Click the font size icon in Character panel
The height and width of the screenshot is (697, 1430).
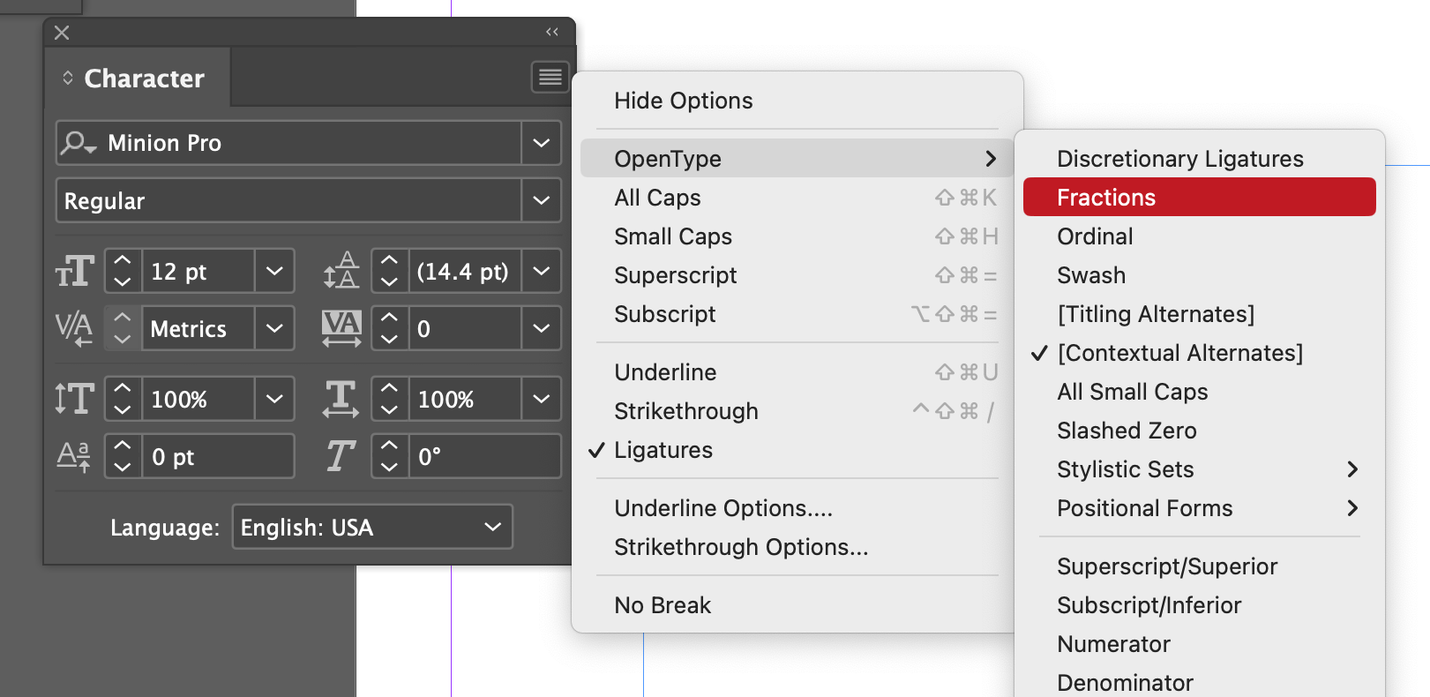pos(74,271)
